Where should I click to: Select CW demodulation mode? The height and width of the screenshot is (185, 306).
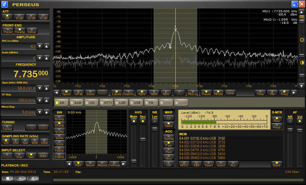coord(91,103)
